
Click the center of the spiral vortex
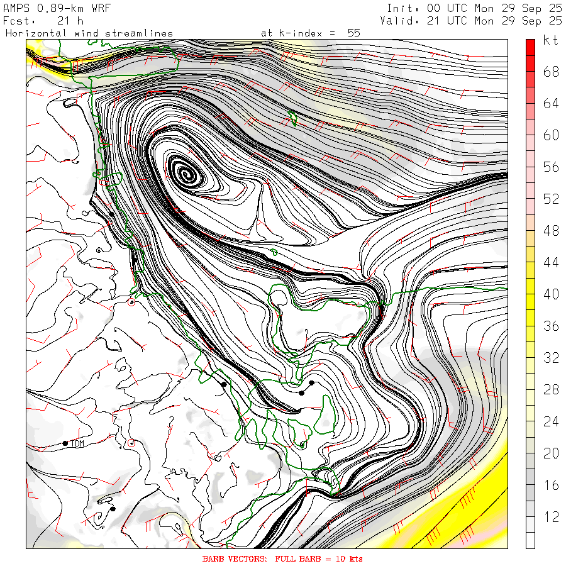point(185,172)
